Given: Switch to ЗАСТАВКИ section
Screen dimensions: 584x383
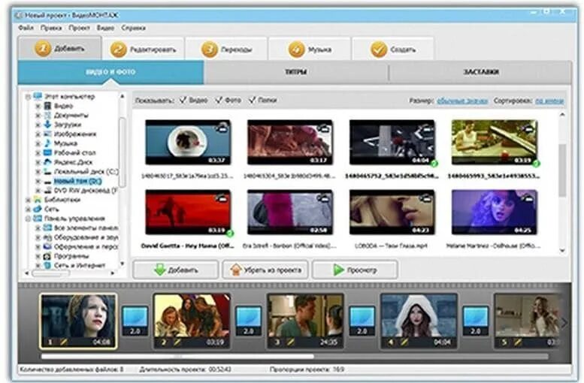Looking at the screenshot, I should coord(480,72).
